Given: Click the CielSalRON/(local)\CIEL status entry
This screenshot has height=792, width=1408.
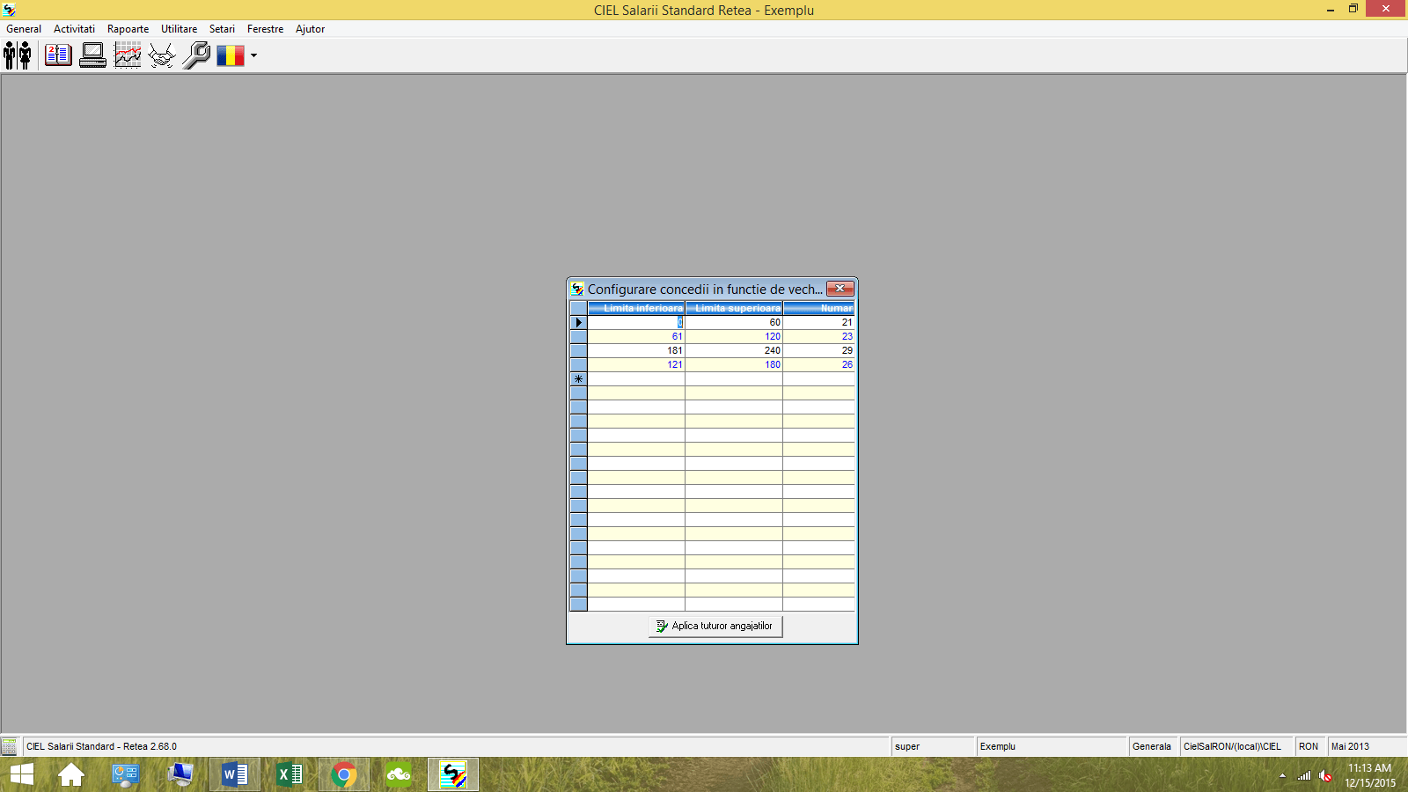Looking at the screenshot, I should [x=1236, y=746].
